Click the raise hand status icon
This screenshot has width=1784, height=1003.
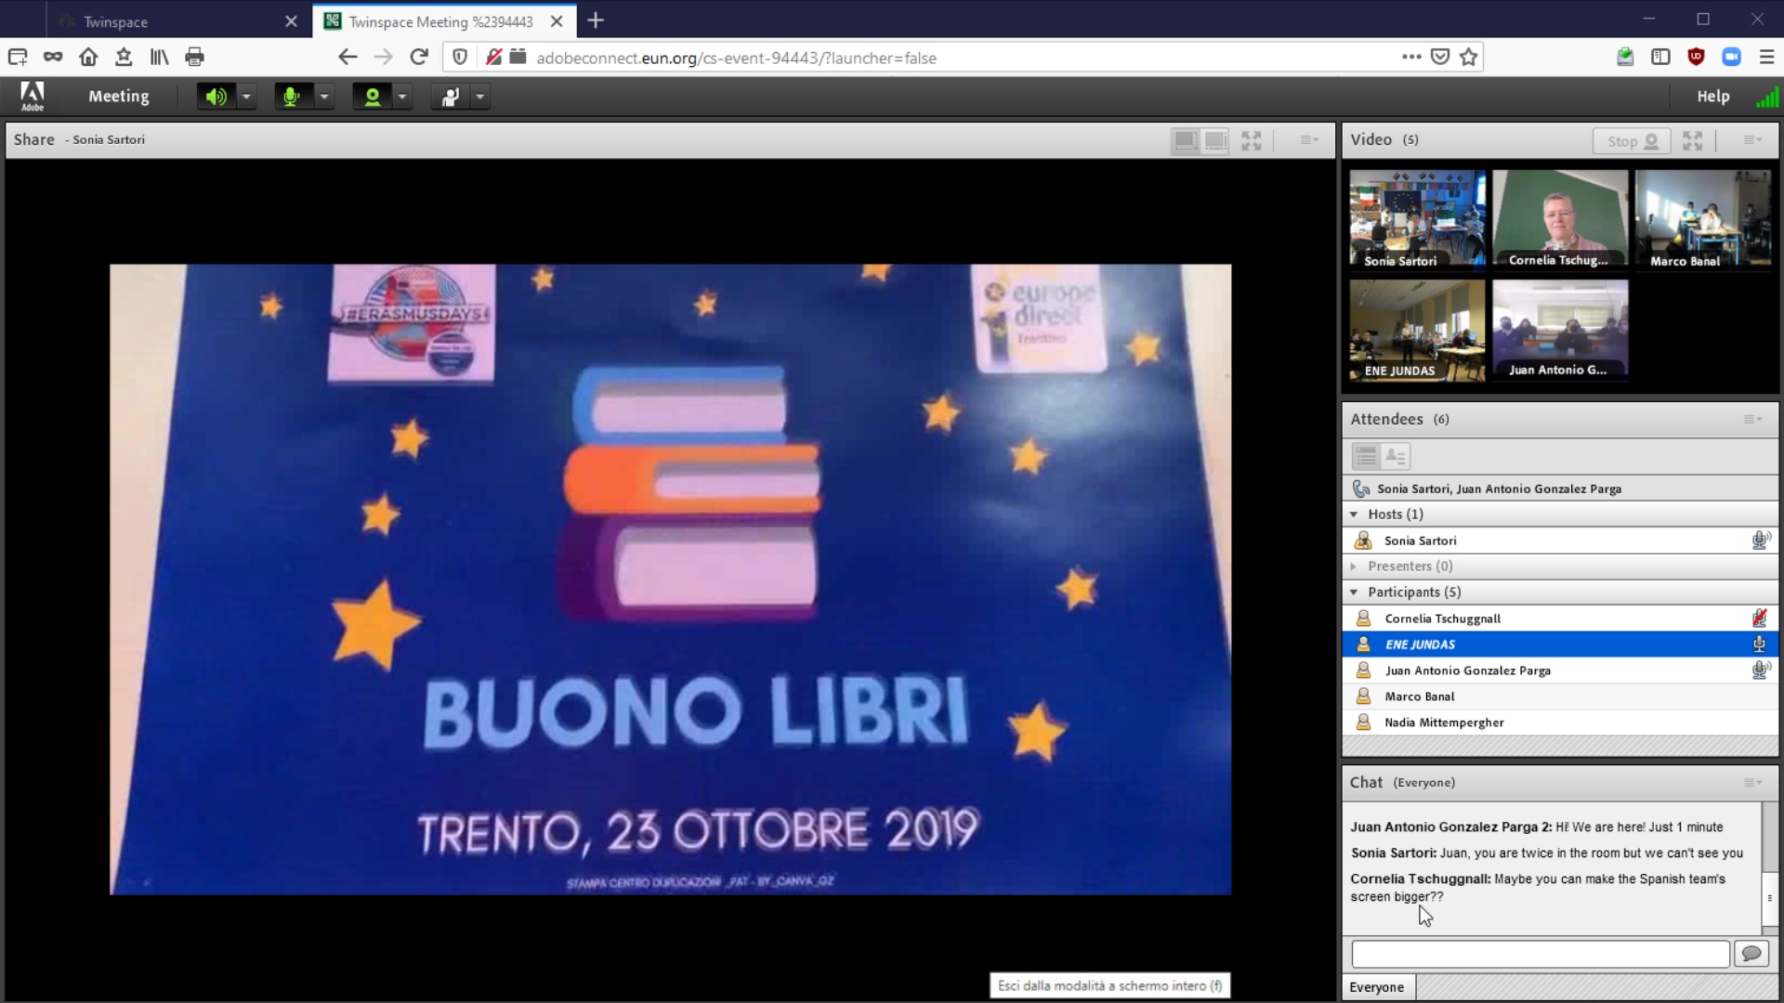[451, 97]
